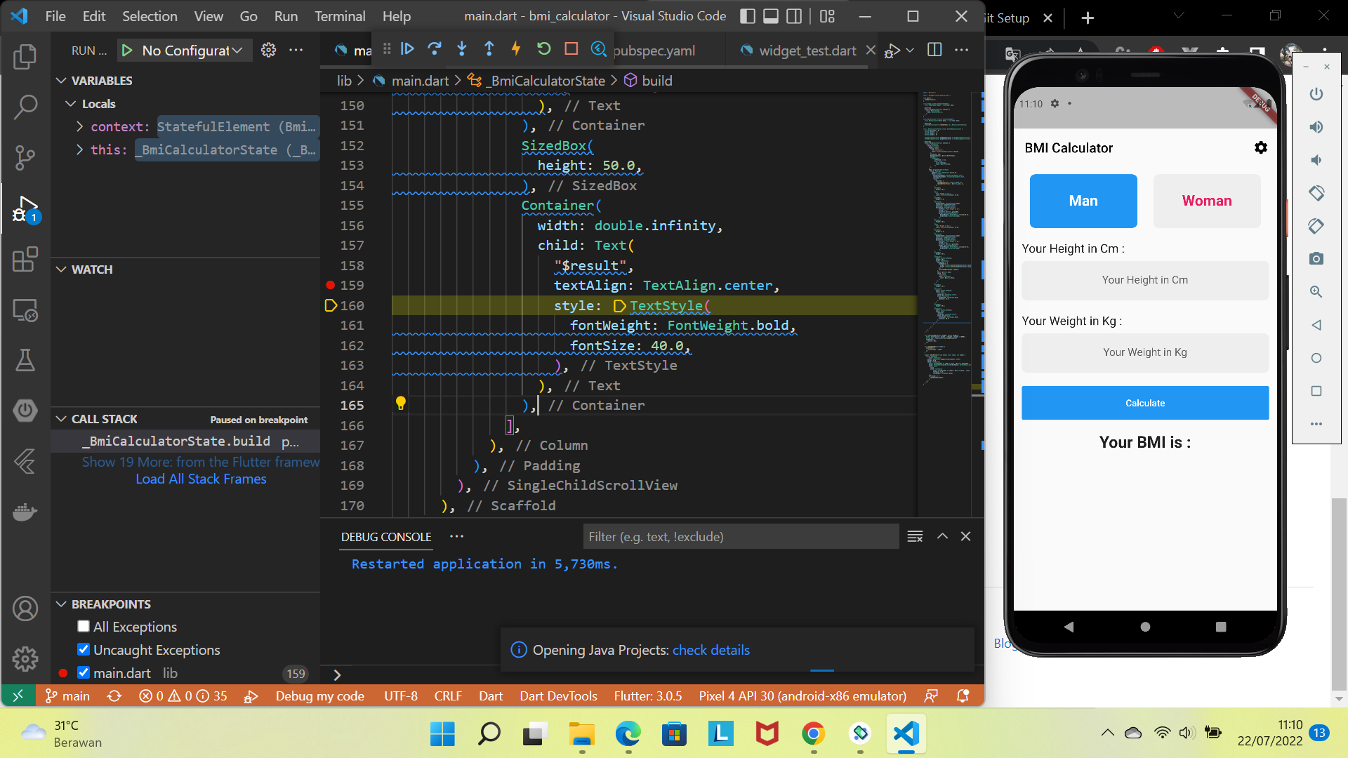1348x758 pixels.
Task: Collapse the Variables section
Action: [61, 80]
